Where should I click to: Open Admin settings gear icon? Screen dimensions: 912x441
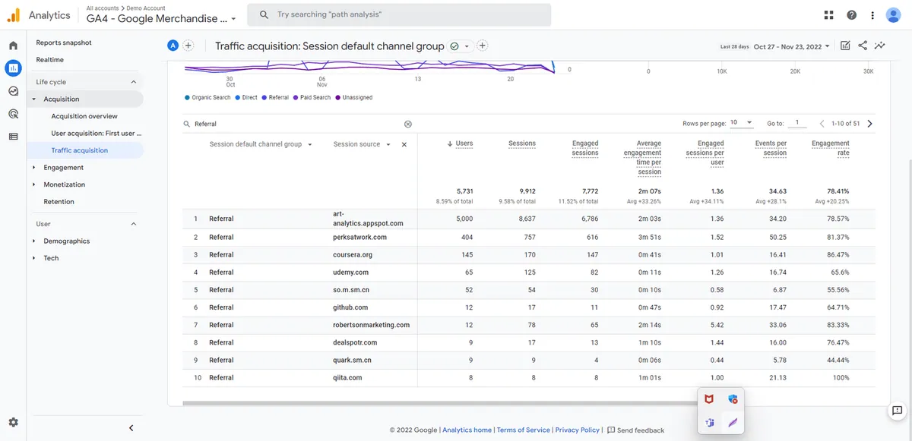click(x=13, y=422)
